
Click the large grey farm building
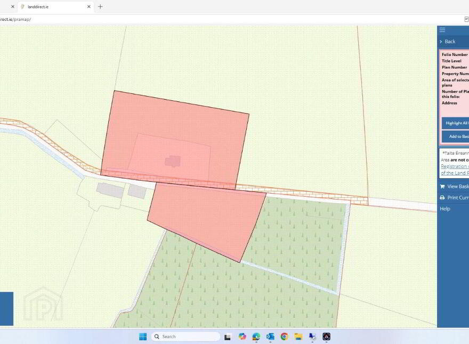click(110, 191)
